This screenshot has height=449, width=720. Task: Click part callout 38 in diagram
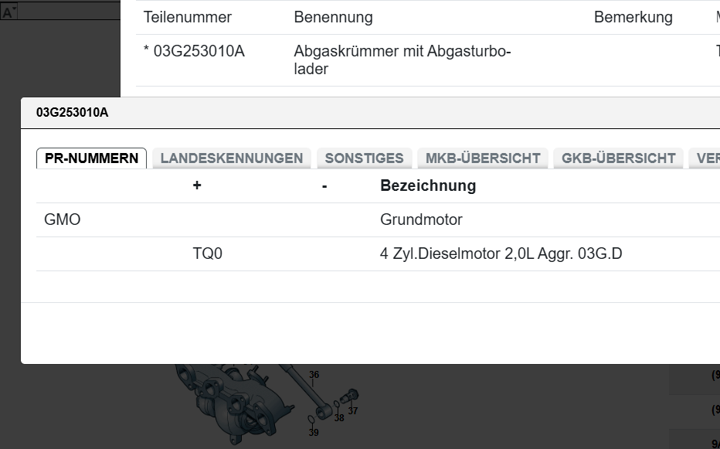point(339,418)
